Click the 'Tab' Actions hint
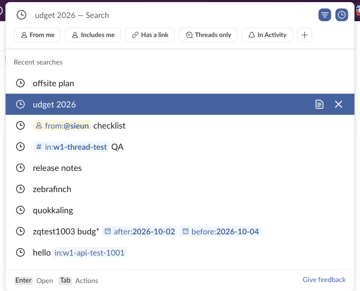The width and height of the screenshot is (360, 291). coord(78,280)
